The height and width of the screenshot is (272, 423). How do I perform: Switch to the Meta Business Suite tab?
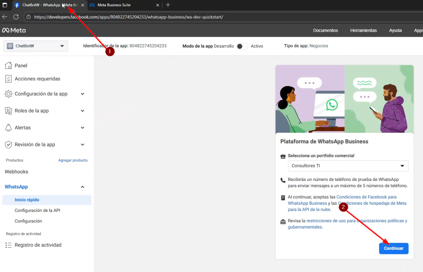coord(124,5)
